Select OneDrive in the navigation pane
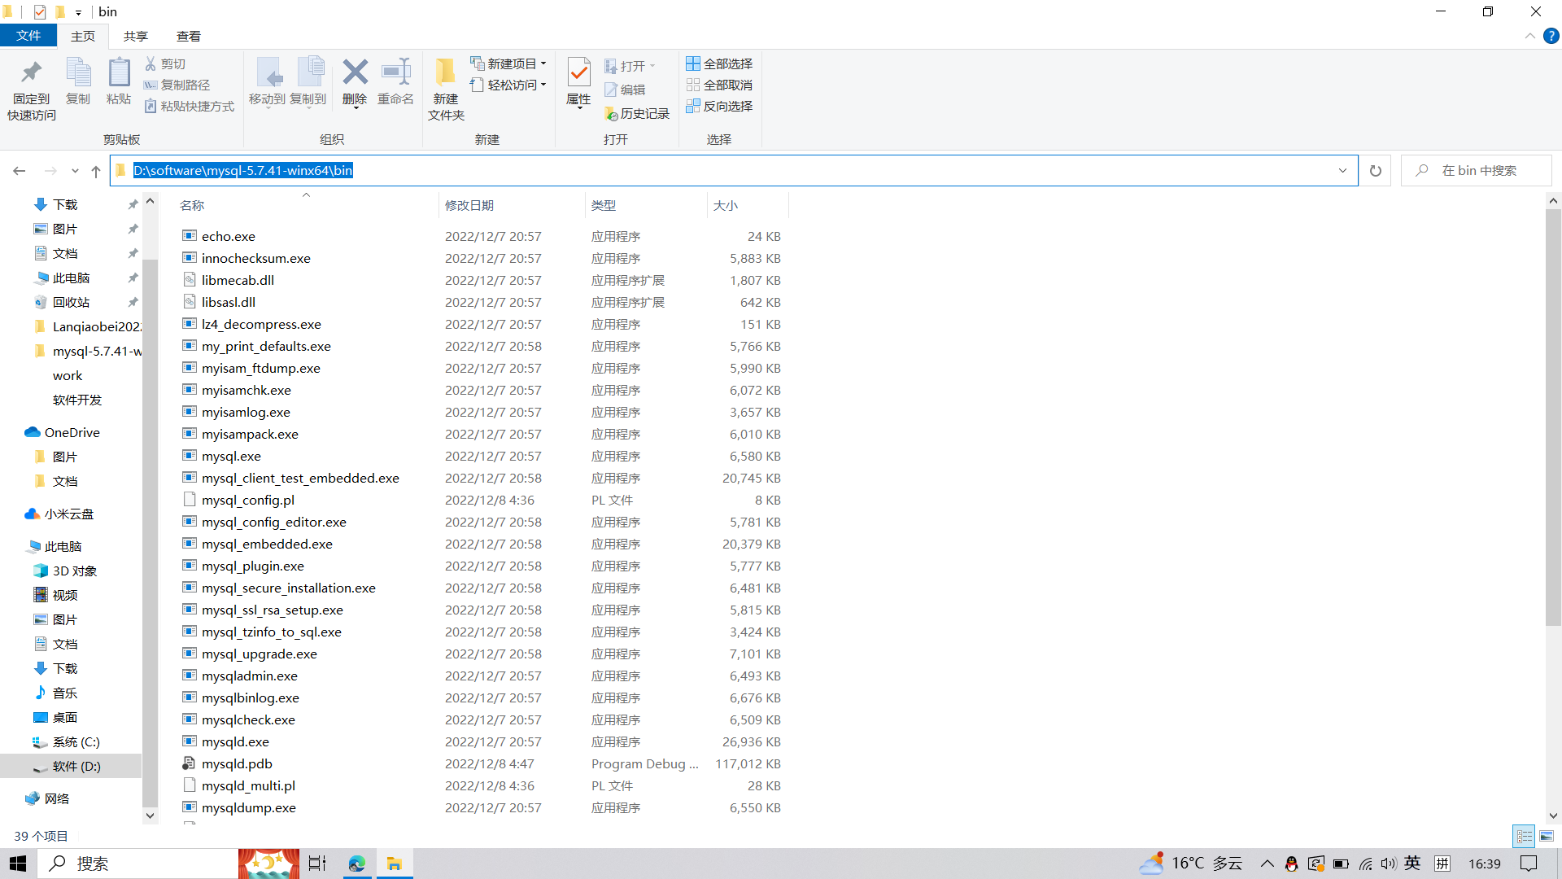 [x=72, y=432]
